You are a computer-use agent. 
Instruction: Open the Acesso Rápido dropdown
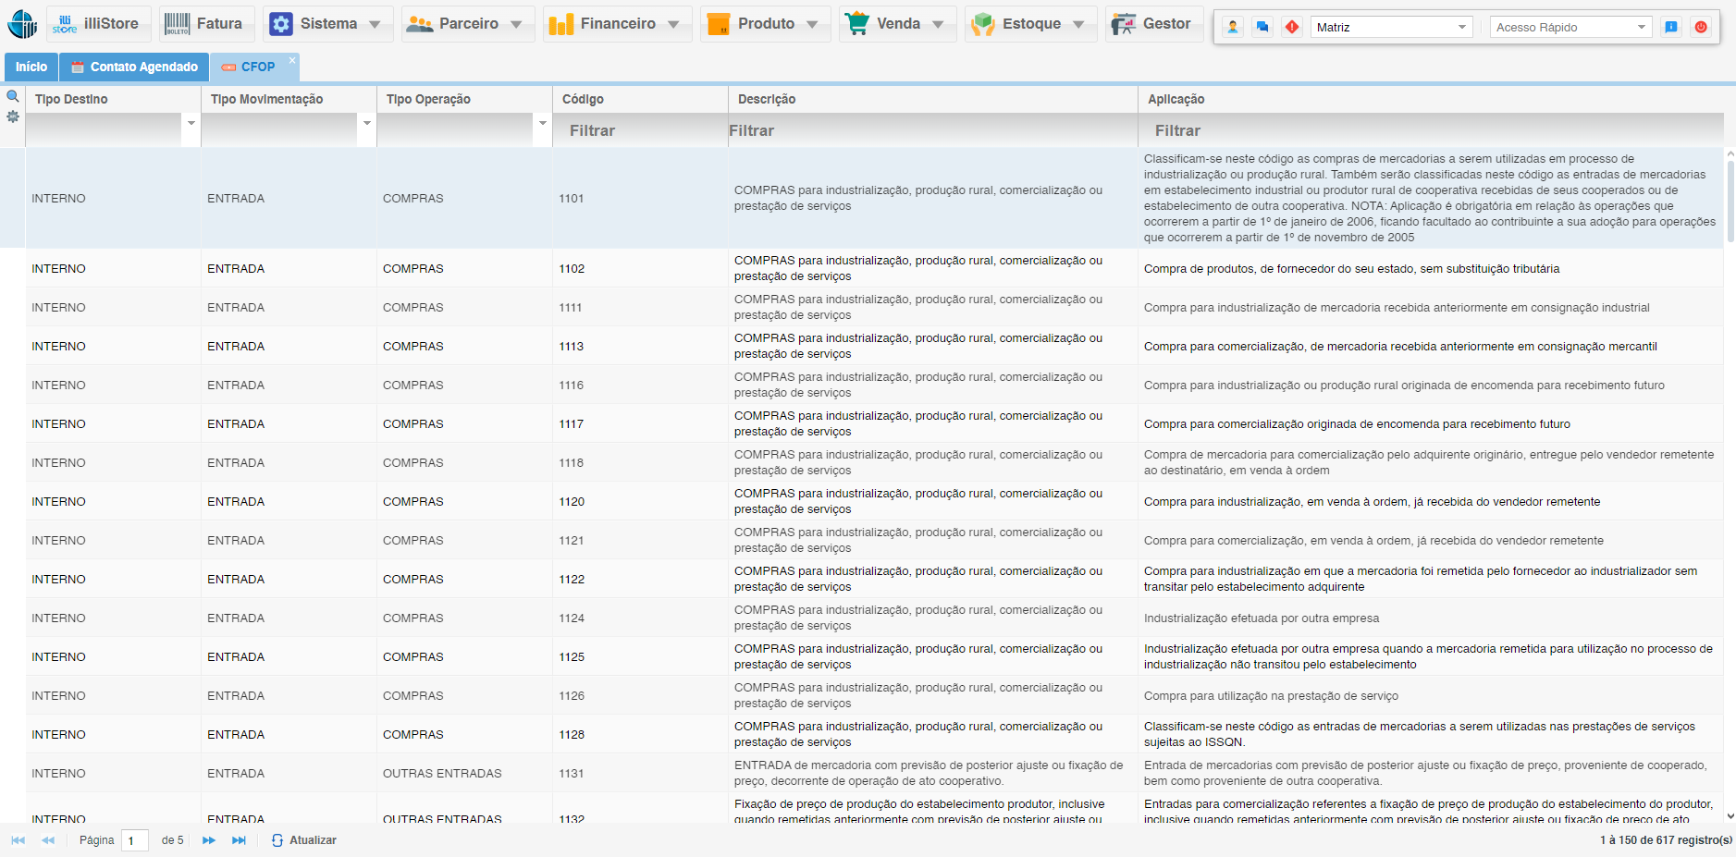pyautogui.click(x=1642, y=27)
